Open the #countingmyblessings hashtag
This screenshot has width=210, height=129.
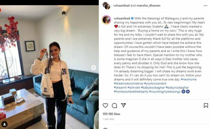tap(165, 92)
